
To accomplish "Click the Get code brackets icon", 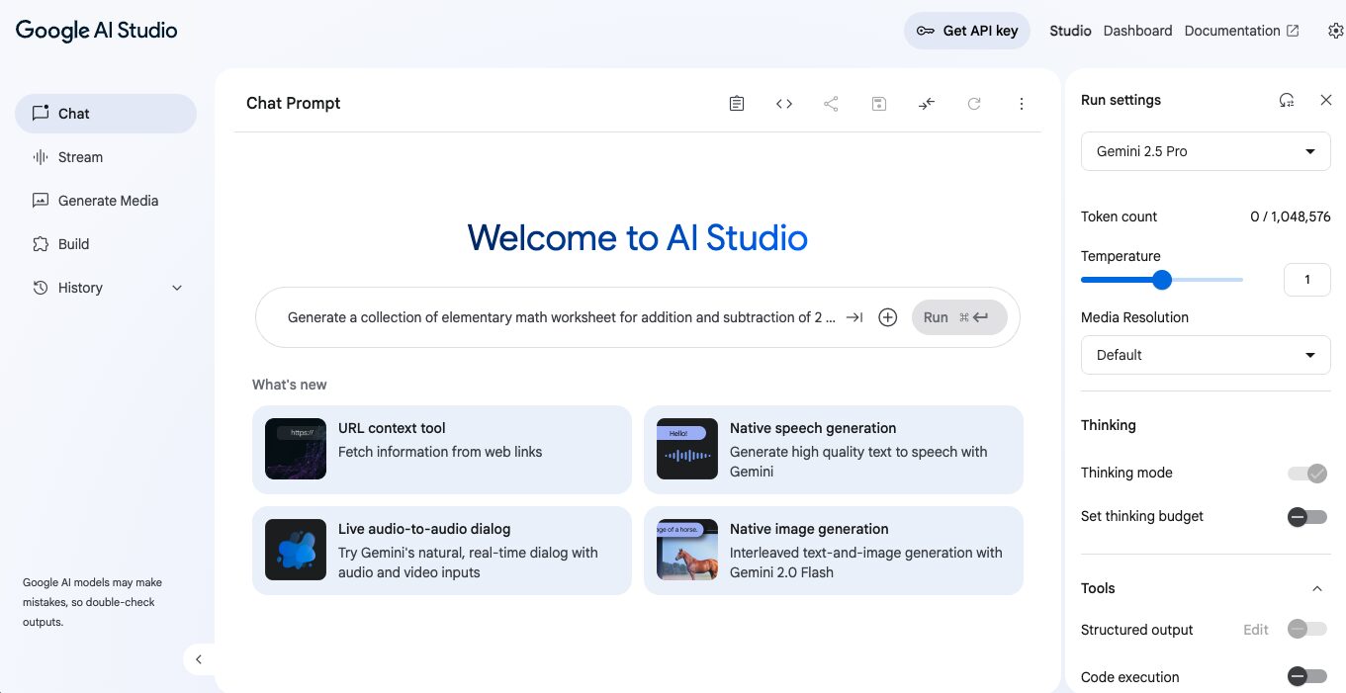I will tap(784, 104).
